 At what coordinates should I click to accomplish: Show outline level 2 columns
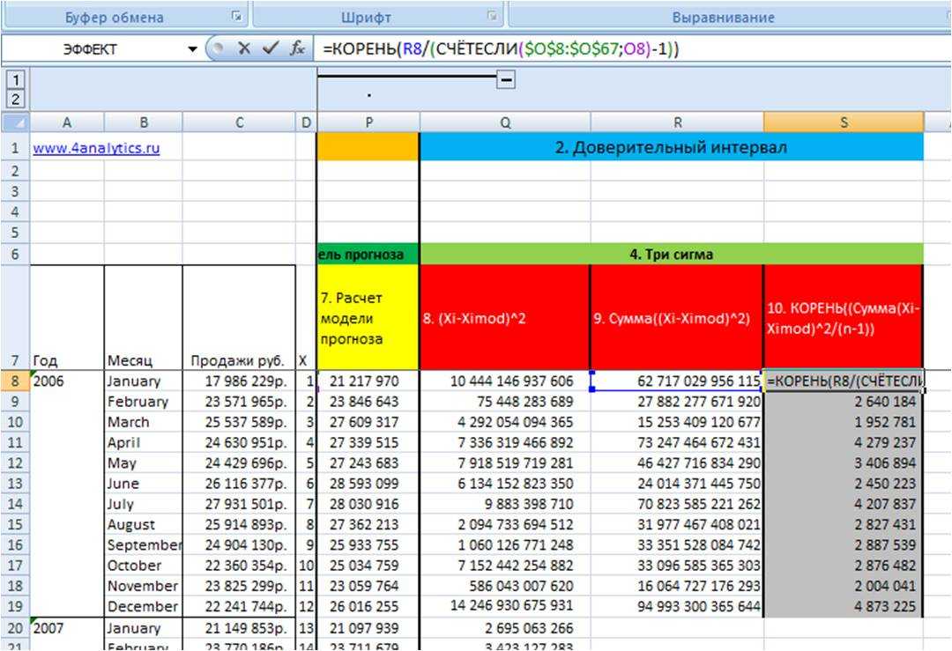[12, 99]
